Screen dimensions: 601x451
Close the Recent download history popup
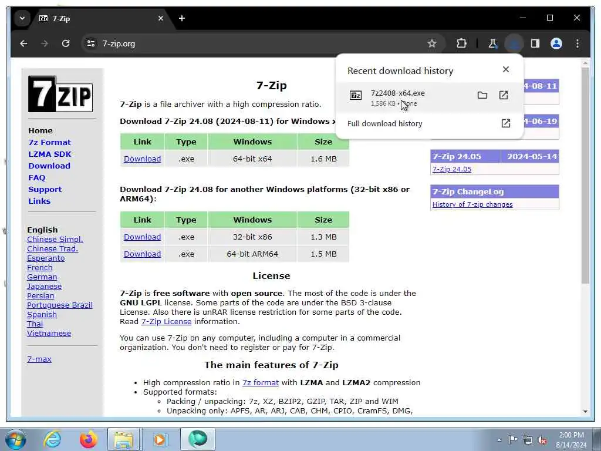pos(505,69)
